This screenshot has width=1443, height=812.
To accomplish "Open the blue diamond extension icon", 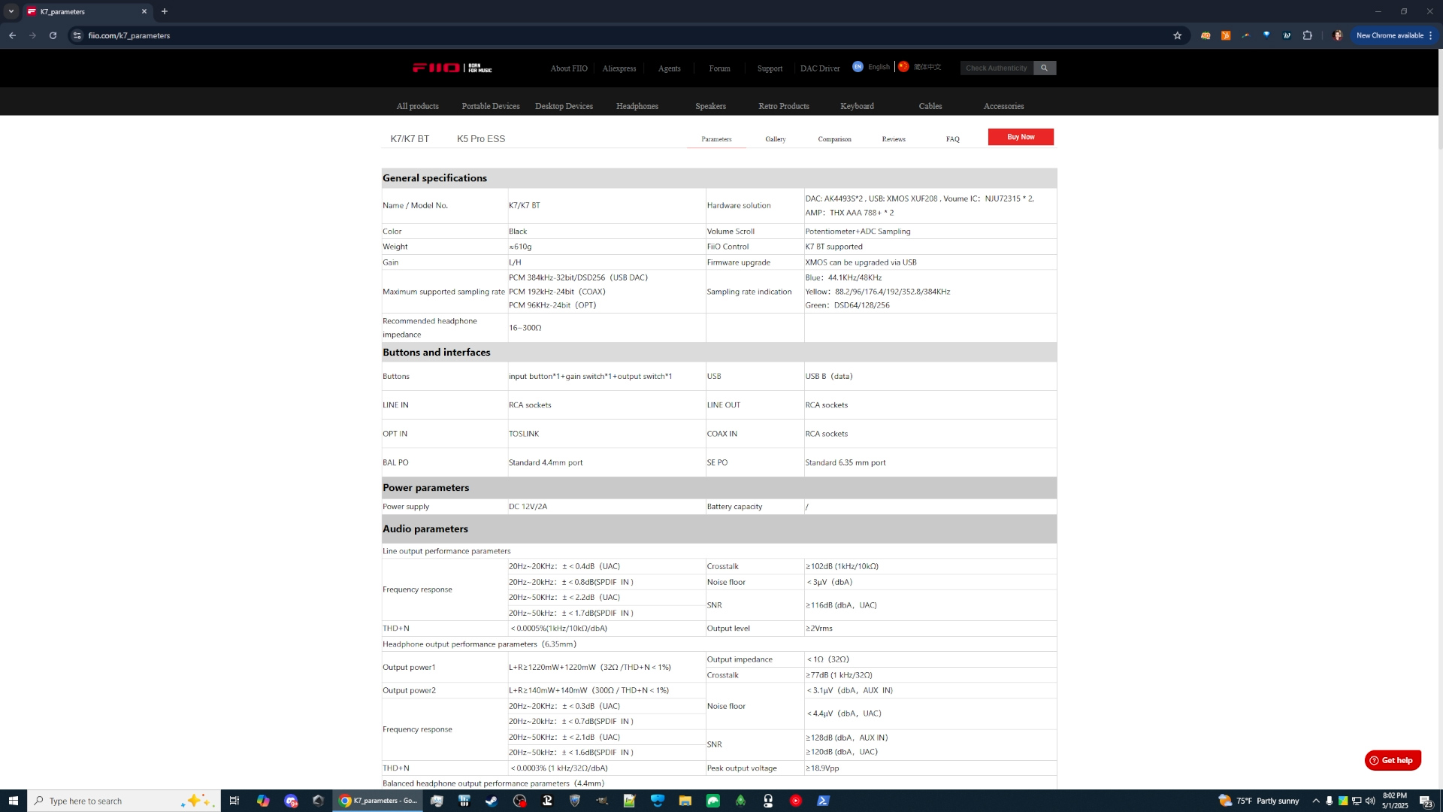I will [1266, 35].
